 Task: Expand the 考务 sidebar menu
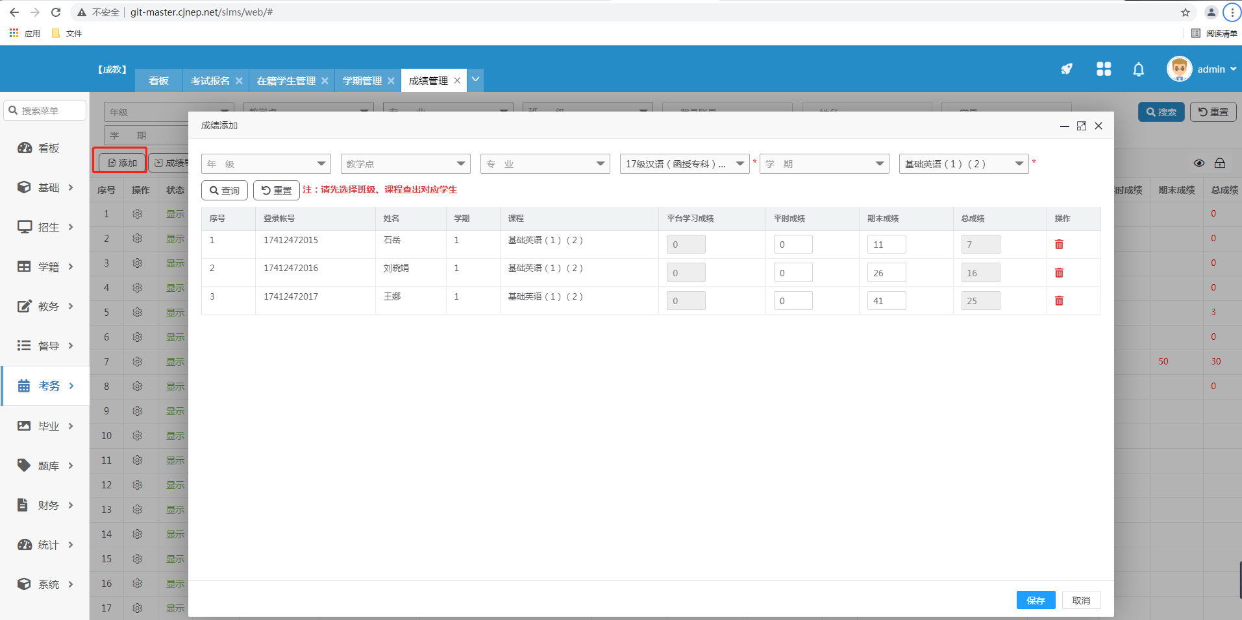pyautogui.click(x=45, y=386)
